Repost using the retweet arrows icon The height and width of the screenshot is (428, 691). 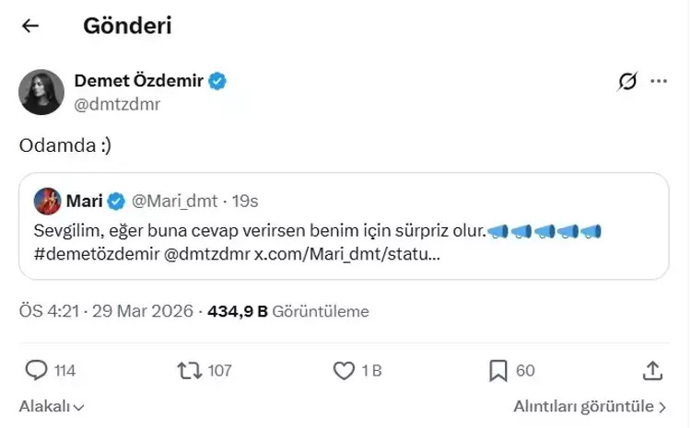click(x=187, y=370)
